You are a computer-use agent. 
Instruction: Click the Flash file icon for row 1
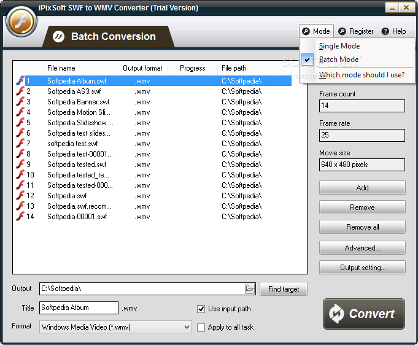pos(20,80)
